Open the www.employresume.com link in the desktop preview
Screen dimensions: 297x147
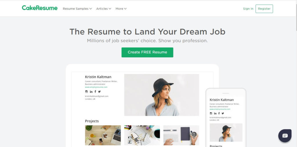pyautogui.click(x=96, y=87)
